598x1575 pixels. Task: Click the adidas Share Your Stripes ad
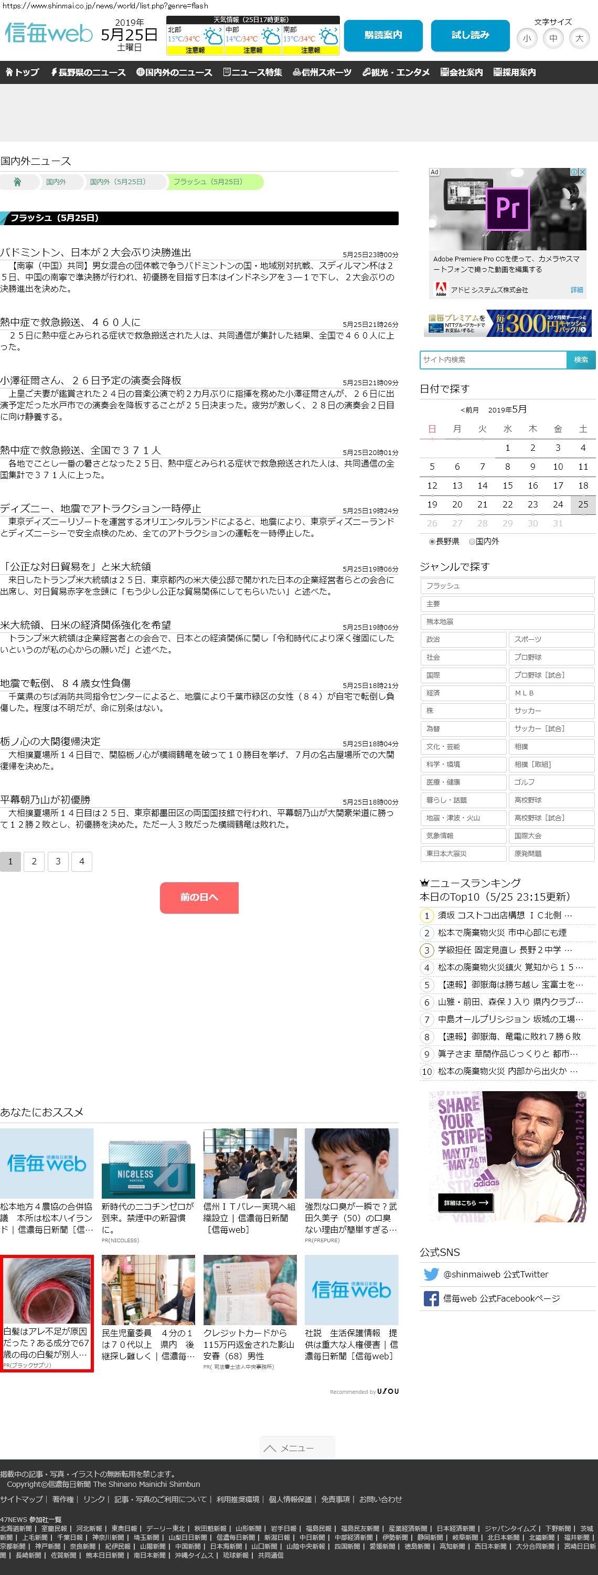[508, 1156]
